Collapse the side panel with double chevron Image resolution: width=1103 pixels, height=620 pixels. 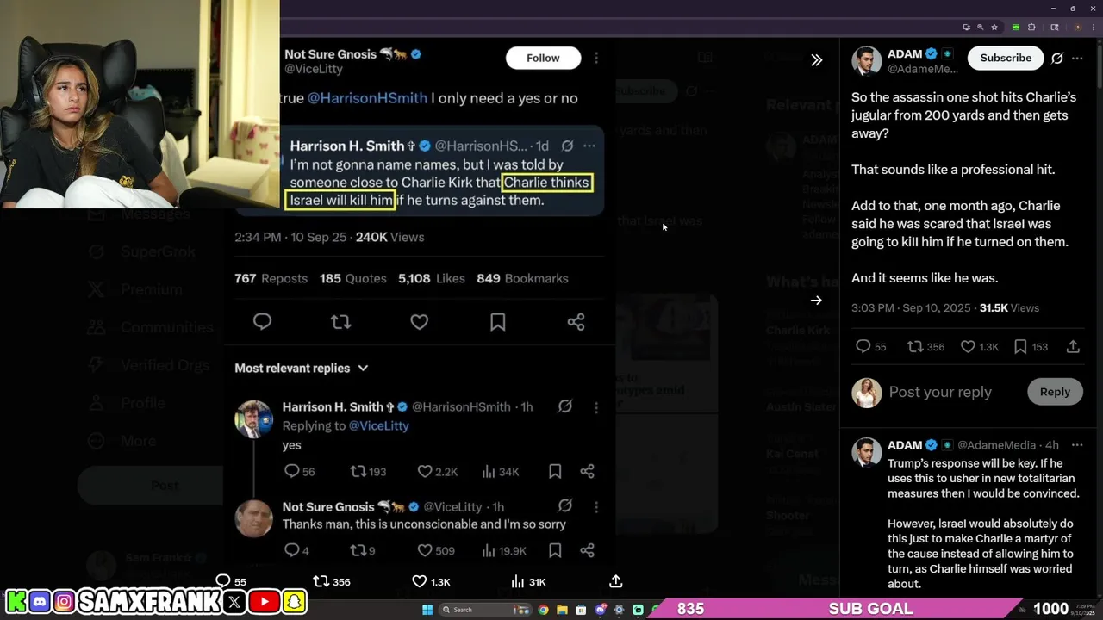(816, 60)
